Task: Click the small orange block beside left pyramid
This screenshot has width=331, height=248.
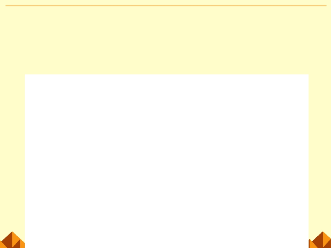Action: click(x=23, y=244)
